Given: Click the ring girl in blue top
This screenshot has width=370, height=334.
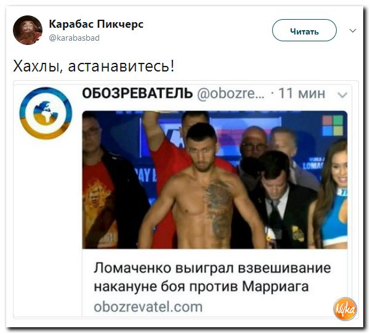Looking at the screenshot, I should click(x=332, y=196).
